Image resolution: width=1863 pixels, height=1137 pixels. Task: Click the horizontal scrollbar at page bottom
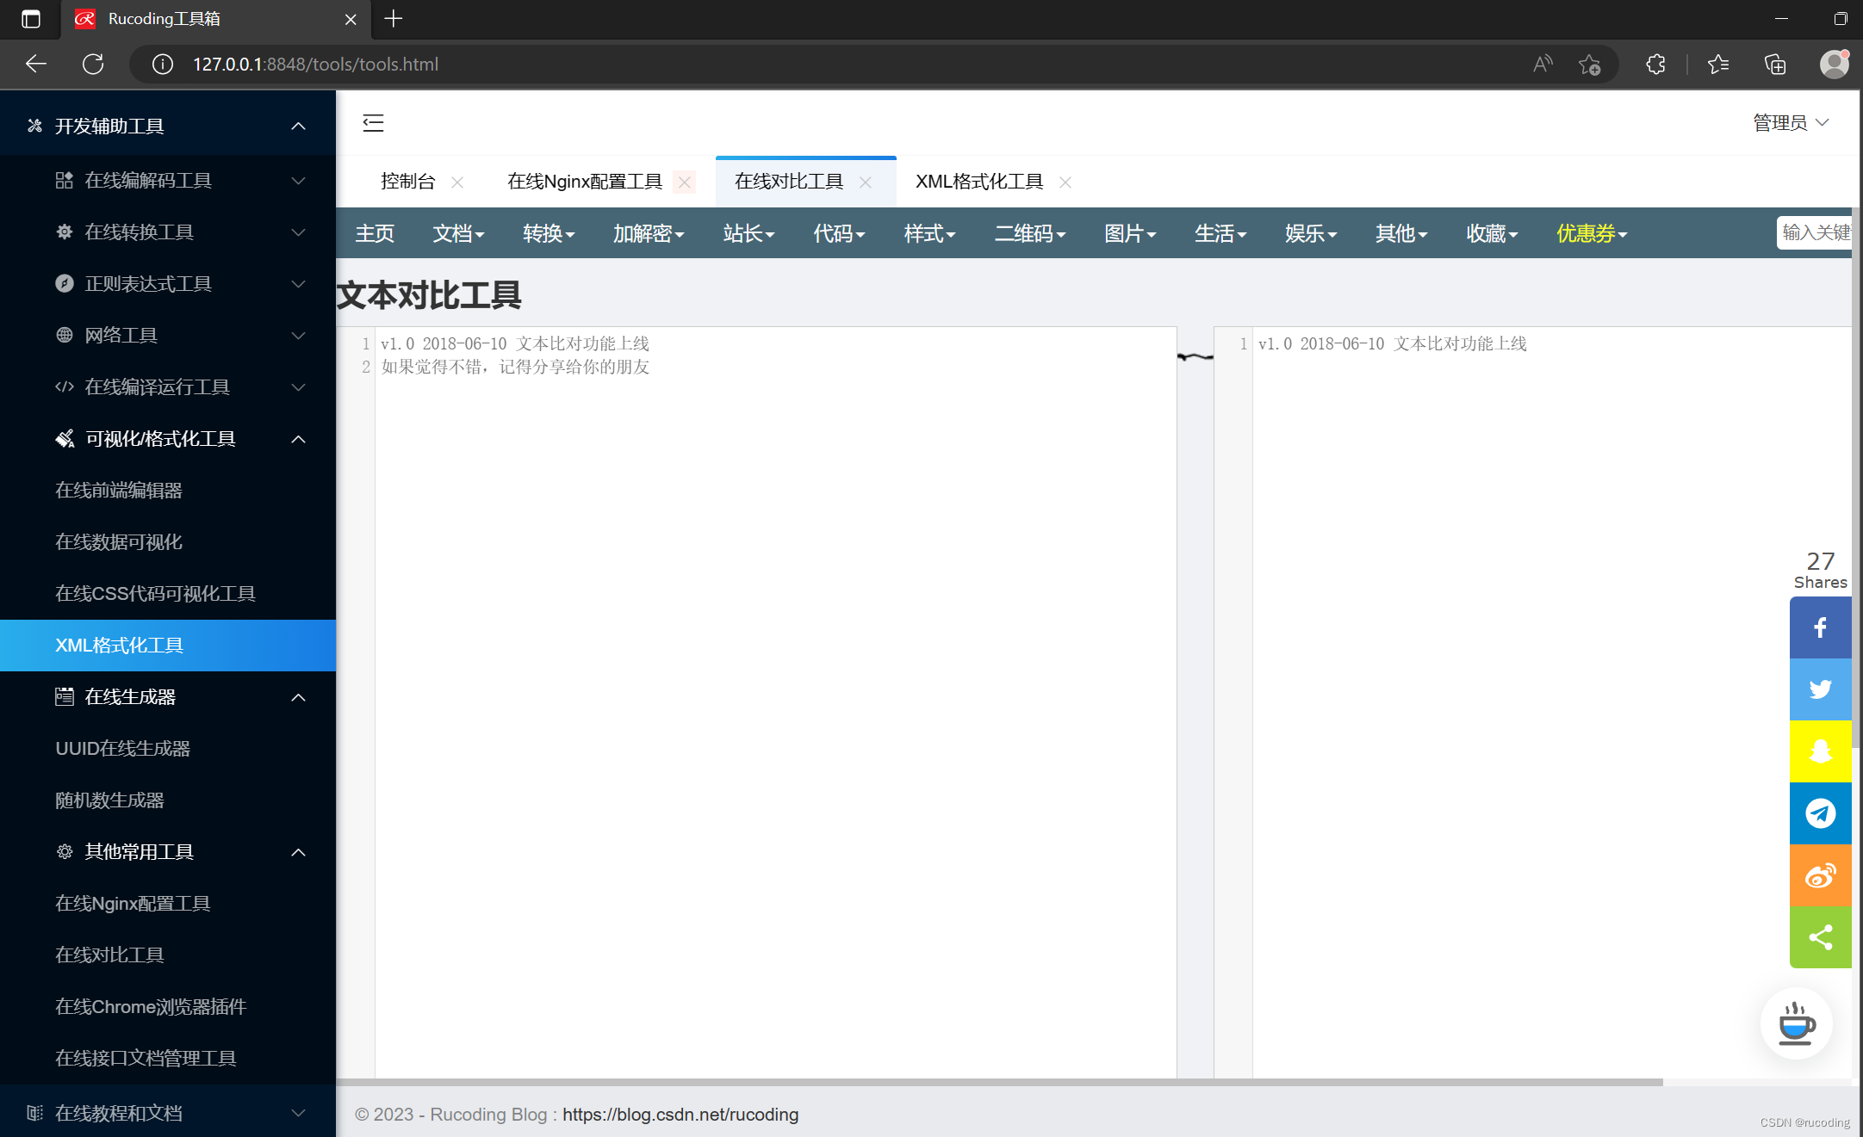[999, 1082]
